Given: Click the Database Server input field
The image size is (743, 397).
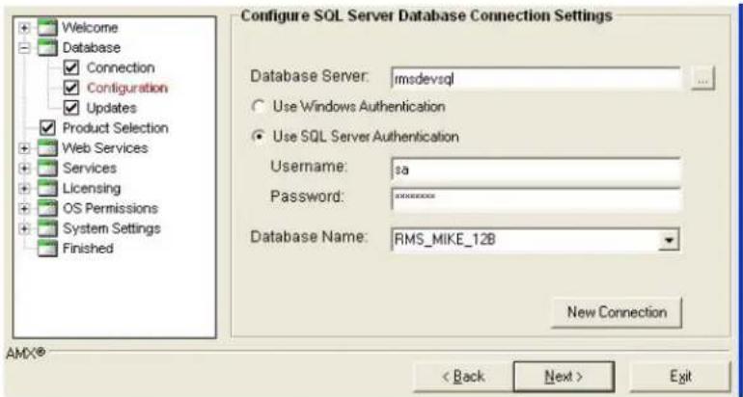Looking at the screenshot, I should click(536, 79).
